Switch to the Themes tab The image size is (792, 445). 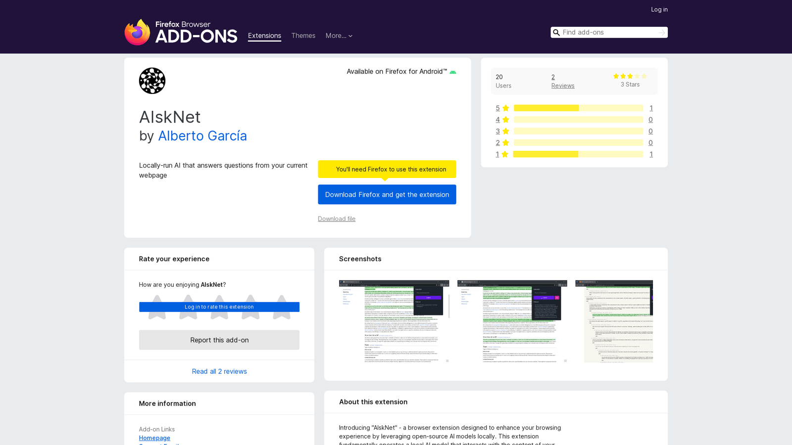coord(303,36)
